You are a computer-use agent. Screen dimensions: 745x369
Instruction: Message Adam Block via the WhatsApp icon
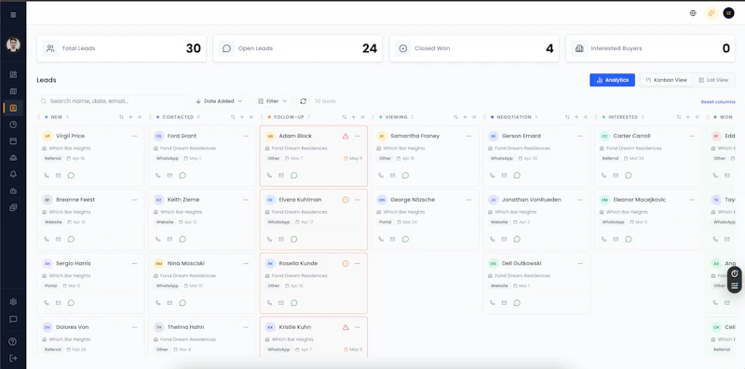[x=293, y=175]
